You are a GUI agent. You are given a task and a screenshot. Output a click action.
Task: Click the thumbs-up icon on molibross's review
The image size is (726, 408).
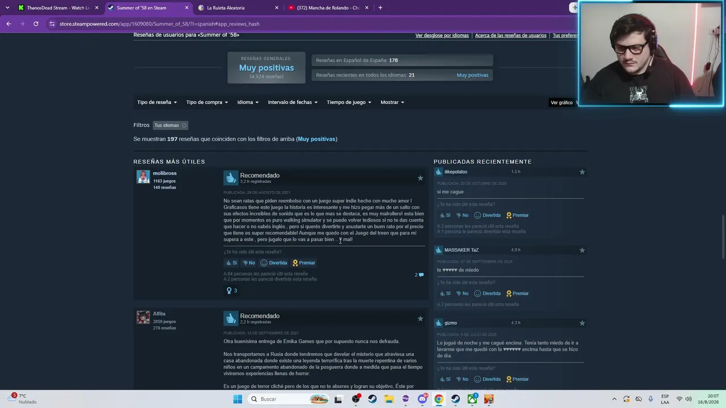(230, 178)
